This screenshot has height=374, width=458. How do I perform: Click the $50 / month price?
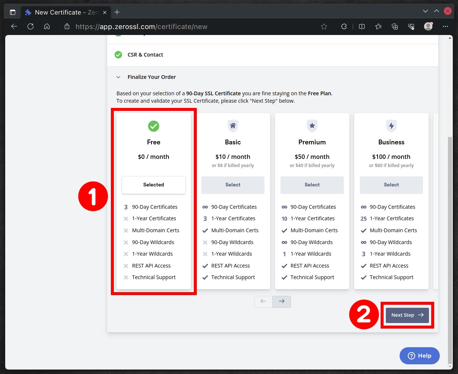312,157
